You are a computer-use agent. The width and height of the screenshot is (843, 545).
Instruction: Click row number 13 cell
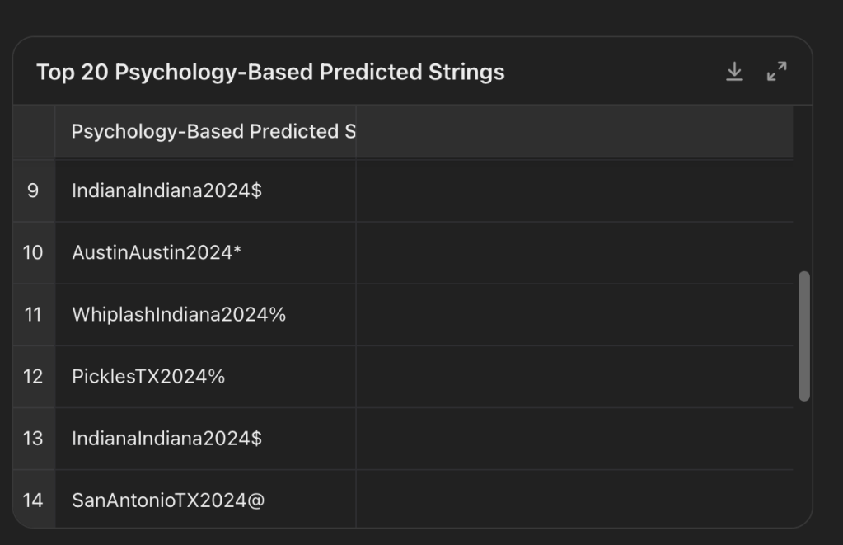tap(33, 438)
